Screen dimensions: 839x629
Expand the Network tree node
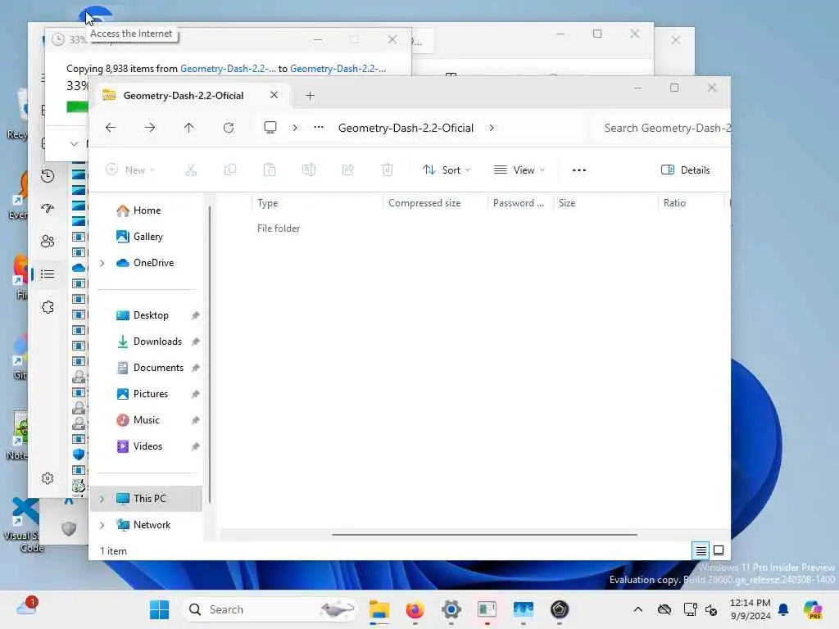(x=102, y=525)
